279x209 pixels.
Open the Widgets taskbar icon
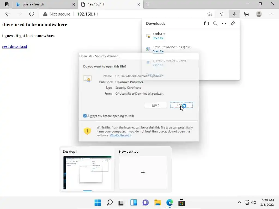tap(134, 202)
